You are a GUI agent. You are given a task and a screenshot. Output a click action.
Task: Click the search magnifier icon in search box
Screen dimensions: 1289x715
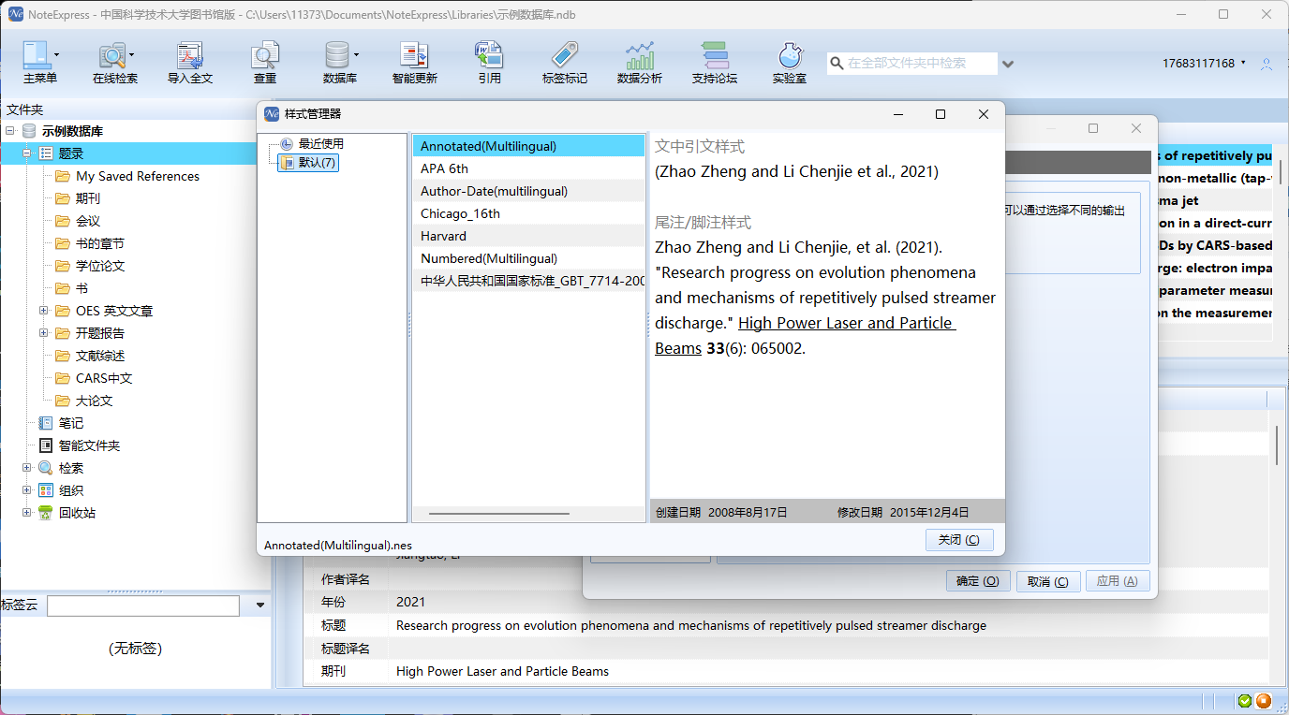click(837, 64)
